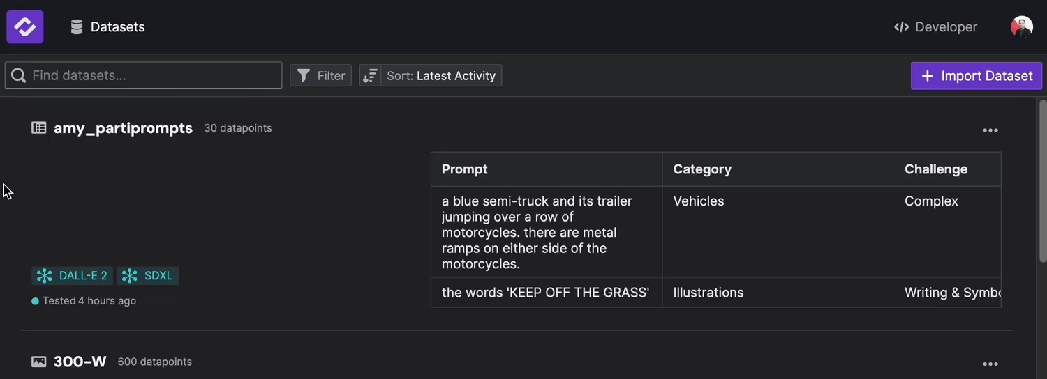The image size is (1047, 379).
Task: Open the Filter options
Action: [321, 76]
